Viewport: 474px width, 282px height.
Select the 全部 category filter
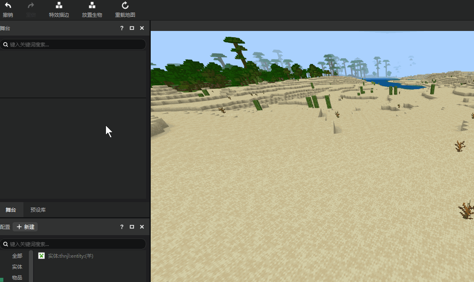(17, 256)
